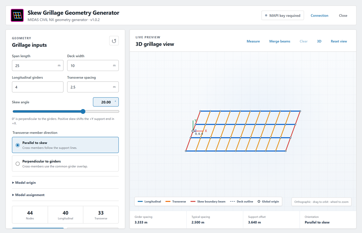362x233 pixels.
Task: Activate the Measure tool
Action: tap(253, 41)
